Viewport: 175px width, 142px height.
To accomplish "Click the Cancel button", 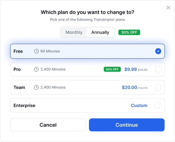I will [x=48, y=125].
